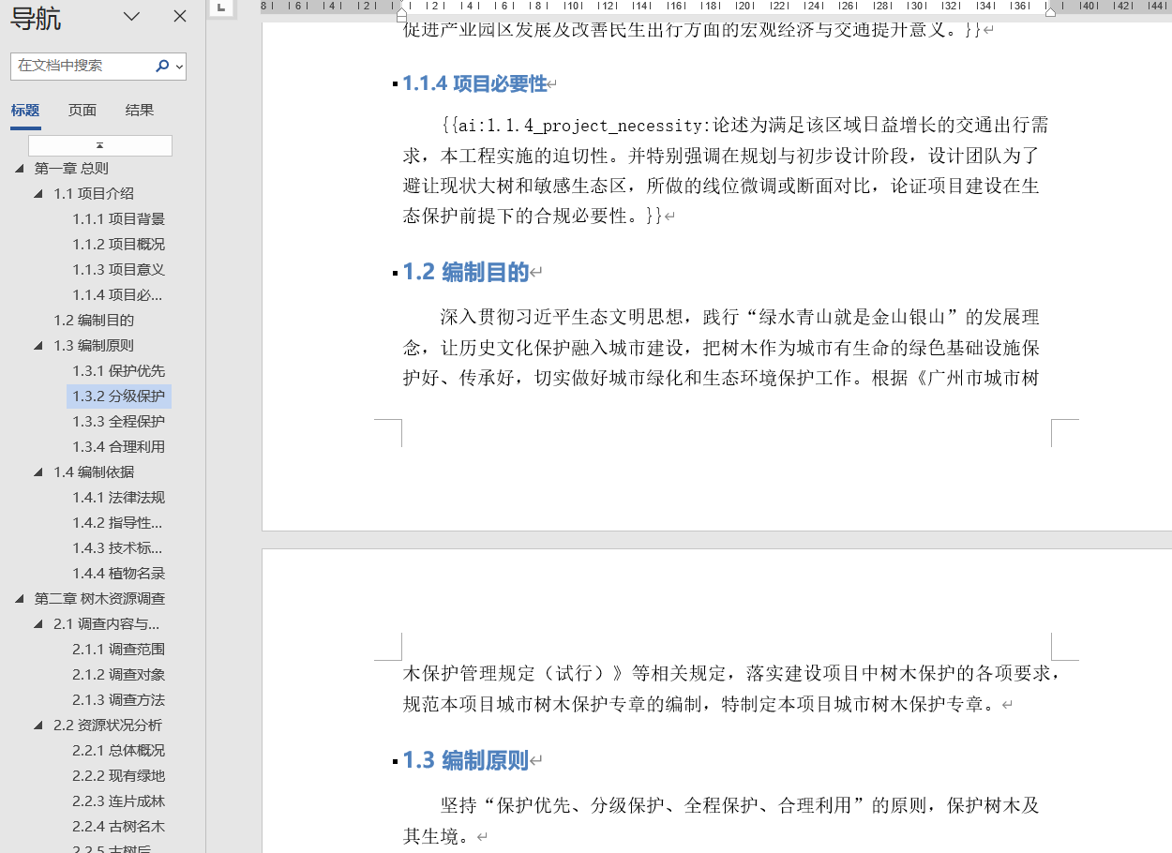This screenshot has height=853, width=1172.
Task: Click the left indent marker on ruler
Action: point(402,13)
